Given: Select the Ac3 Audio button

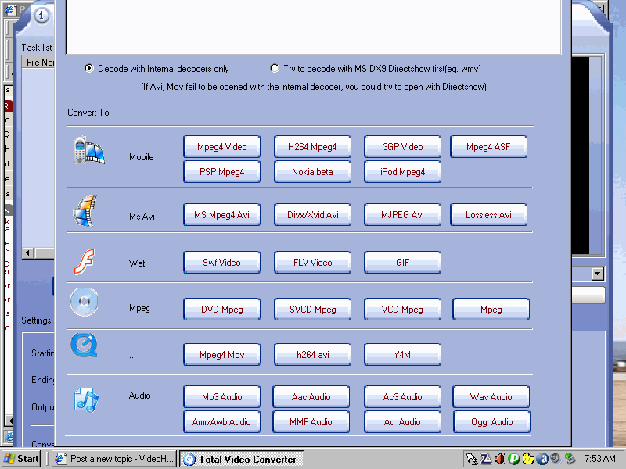Looking at the screenshot, I should 402,397.
